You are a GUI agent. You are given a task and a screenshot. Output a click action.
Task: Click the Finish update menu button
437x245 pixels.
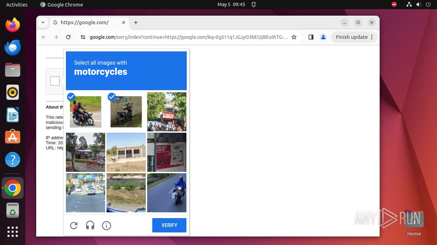point(354,37)
